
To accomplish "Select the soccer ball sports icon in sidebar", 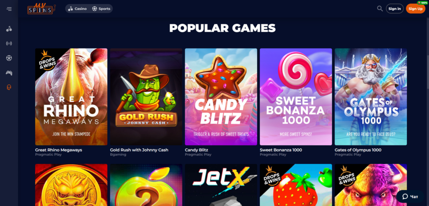I will pyautogui.click(x=9, y=58).
